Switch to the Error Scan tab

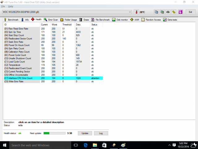51,20
